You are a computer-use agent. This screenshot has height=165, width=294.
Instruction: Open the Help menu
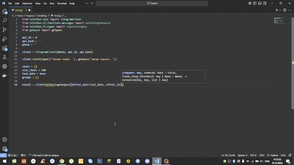(72, 3)
